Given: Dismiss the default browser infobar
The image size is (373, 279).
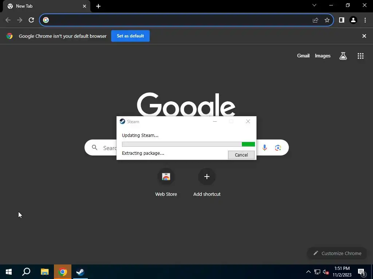Looking at the screenshot, I should [364, 36].
